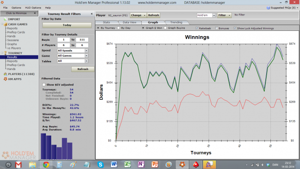Click the TOURNEY trophy icon
Viewport: 300px width, 169px height.
(x=5, y=53)
